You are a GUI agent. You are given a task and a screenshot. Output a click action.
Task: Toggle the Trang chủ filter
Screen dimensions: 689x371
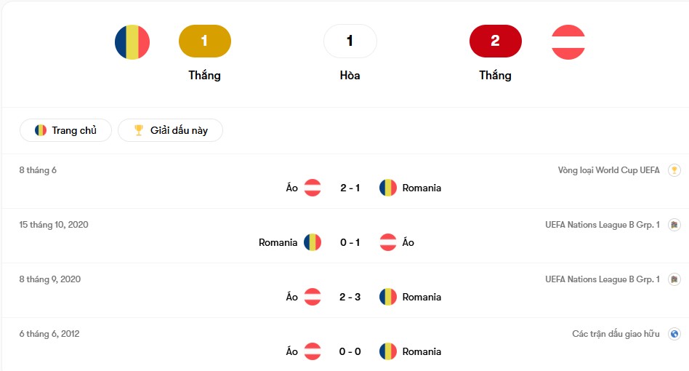[65, 130]
